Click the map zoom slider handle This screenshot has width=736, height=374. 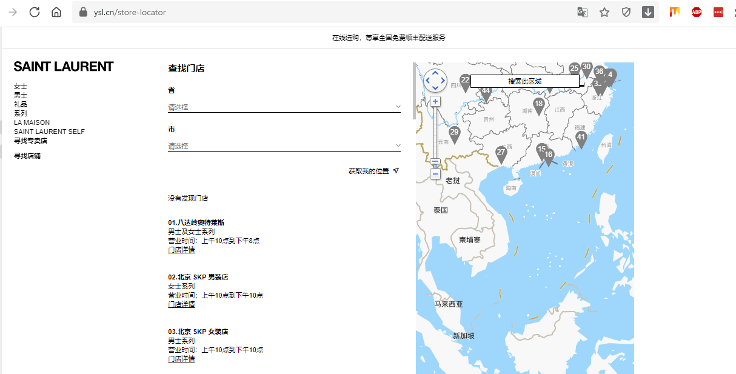pos(435,162)
